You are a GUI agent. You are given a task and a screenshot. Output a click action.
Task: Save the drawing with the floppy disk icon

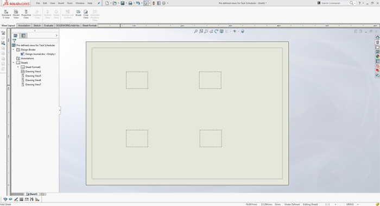pyautogui.click(x=123, y=3)
